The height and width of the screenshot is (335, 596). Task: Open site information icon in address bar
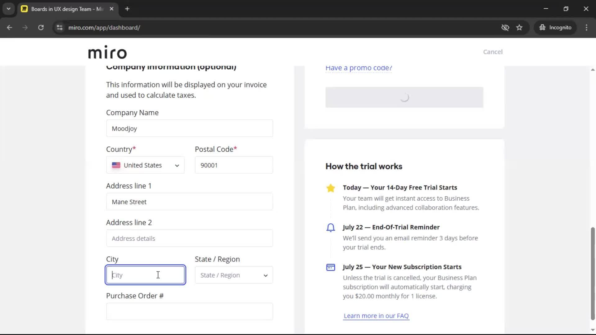click(60, 28)
